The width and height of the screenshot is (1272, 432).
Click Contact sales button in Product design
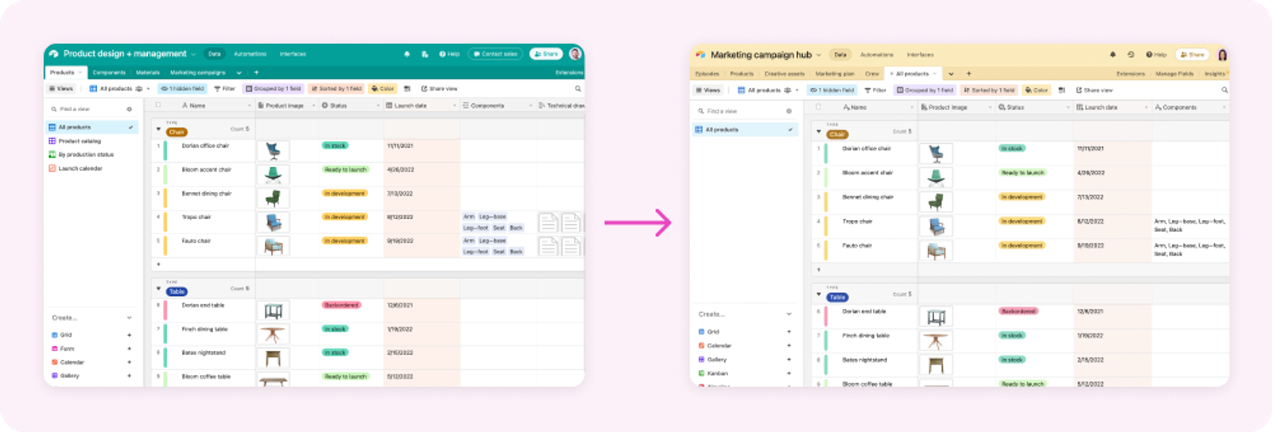(x=495, y=54)
